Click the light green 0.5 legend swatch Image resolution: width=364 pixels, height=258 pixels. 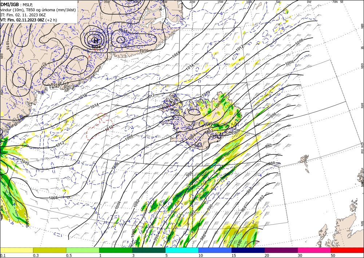83,250
